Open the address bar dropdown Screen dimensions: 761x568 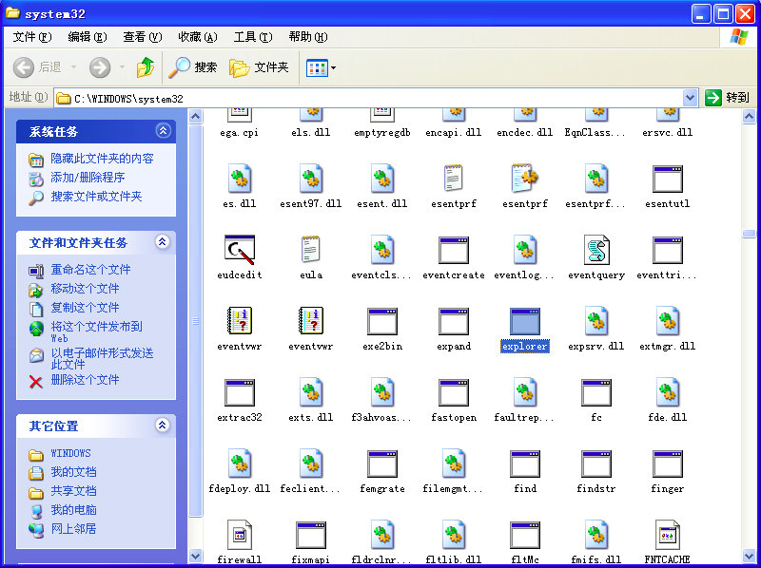(x=692, y=97)
